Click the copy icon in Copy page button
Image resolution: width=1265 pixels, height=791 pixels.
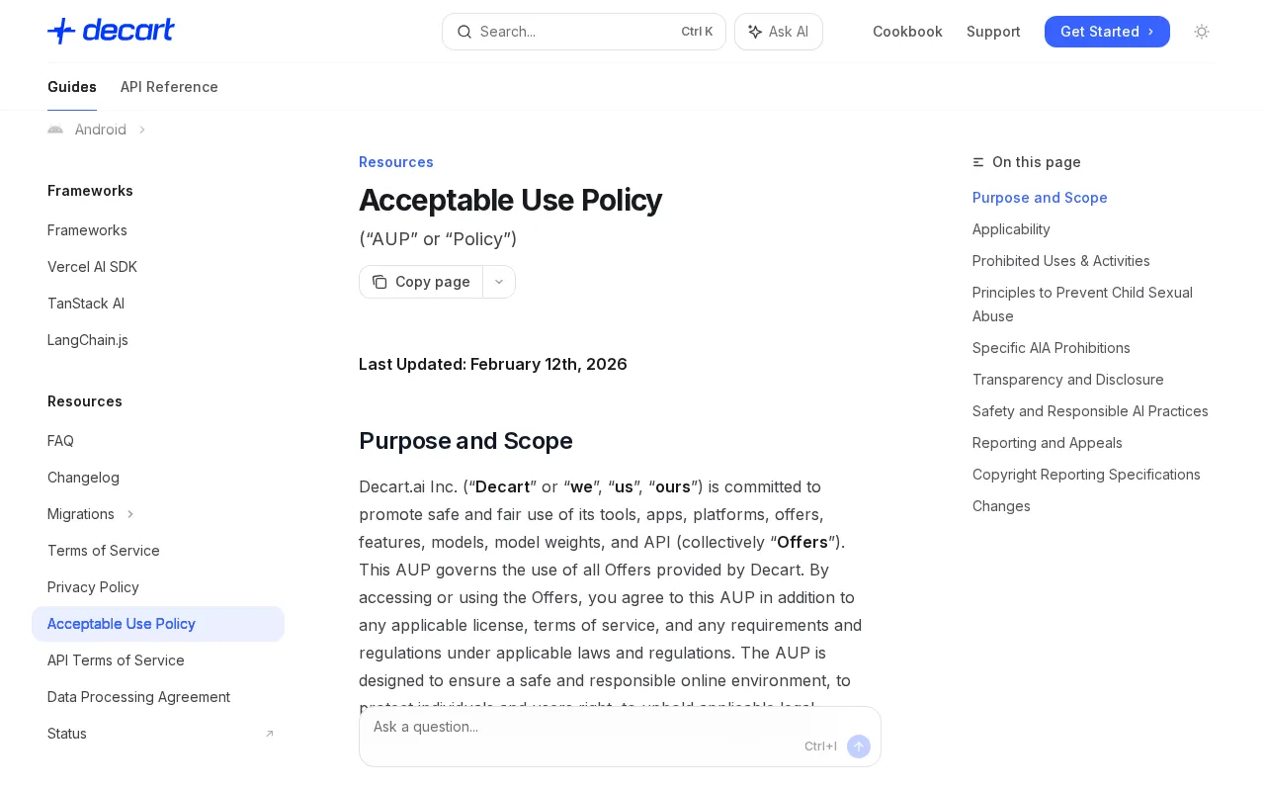379,282
